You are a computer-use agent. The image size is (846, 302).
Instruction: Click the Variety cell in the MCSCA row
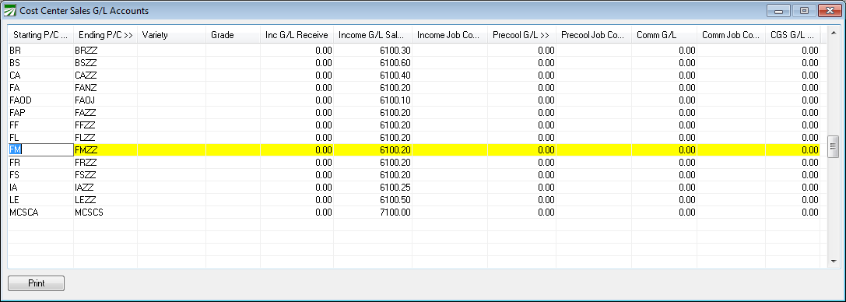point(171,212)
